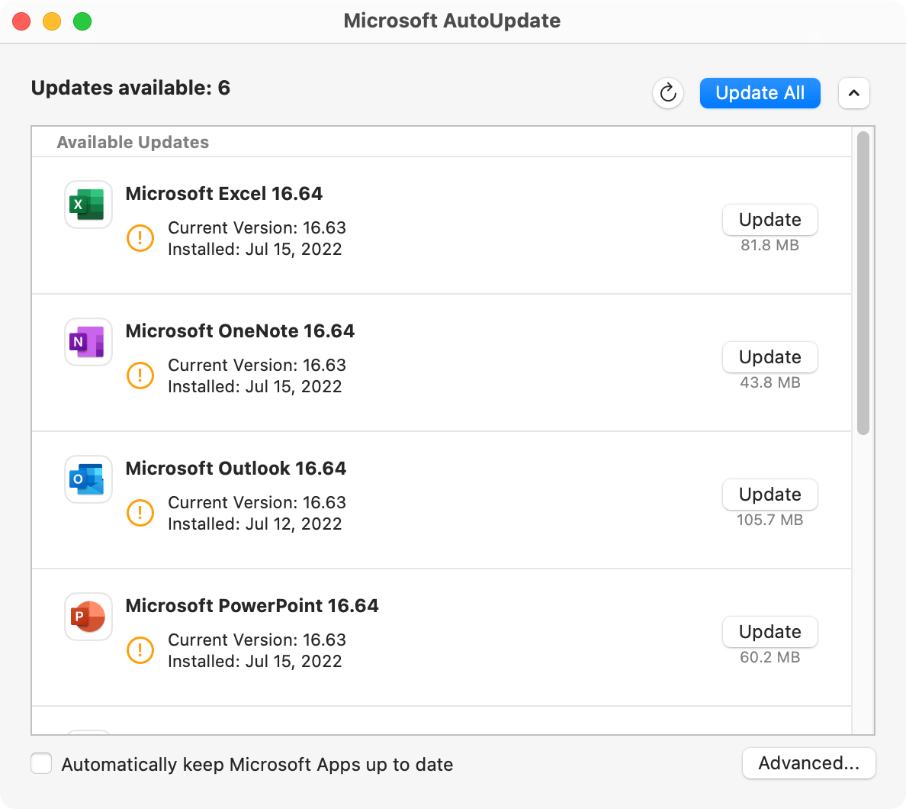Click the Microsoft PowerPoint app icon

pyautogui.click(x=88, y=617)
